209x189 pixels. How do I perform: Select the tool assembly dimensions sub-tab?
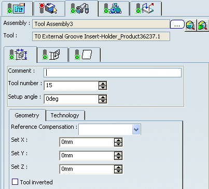pyautogui.click(x=20, y=55)
